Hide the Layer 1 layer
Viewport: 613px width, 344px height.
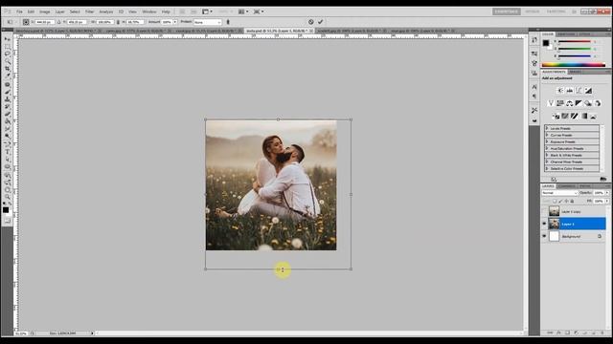(544, 224)
